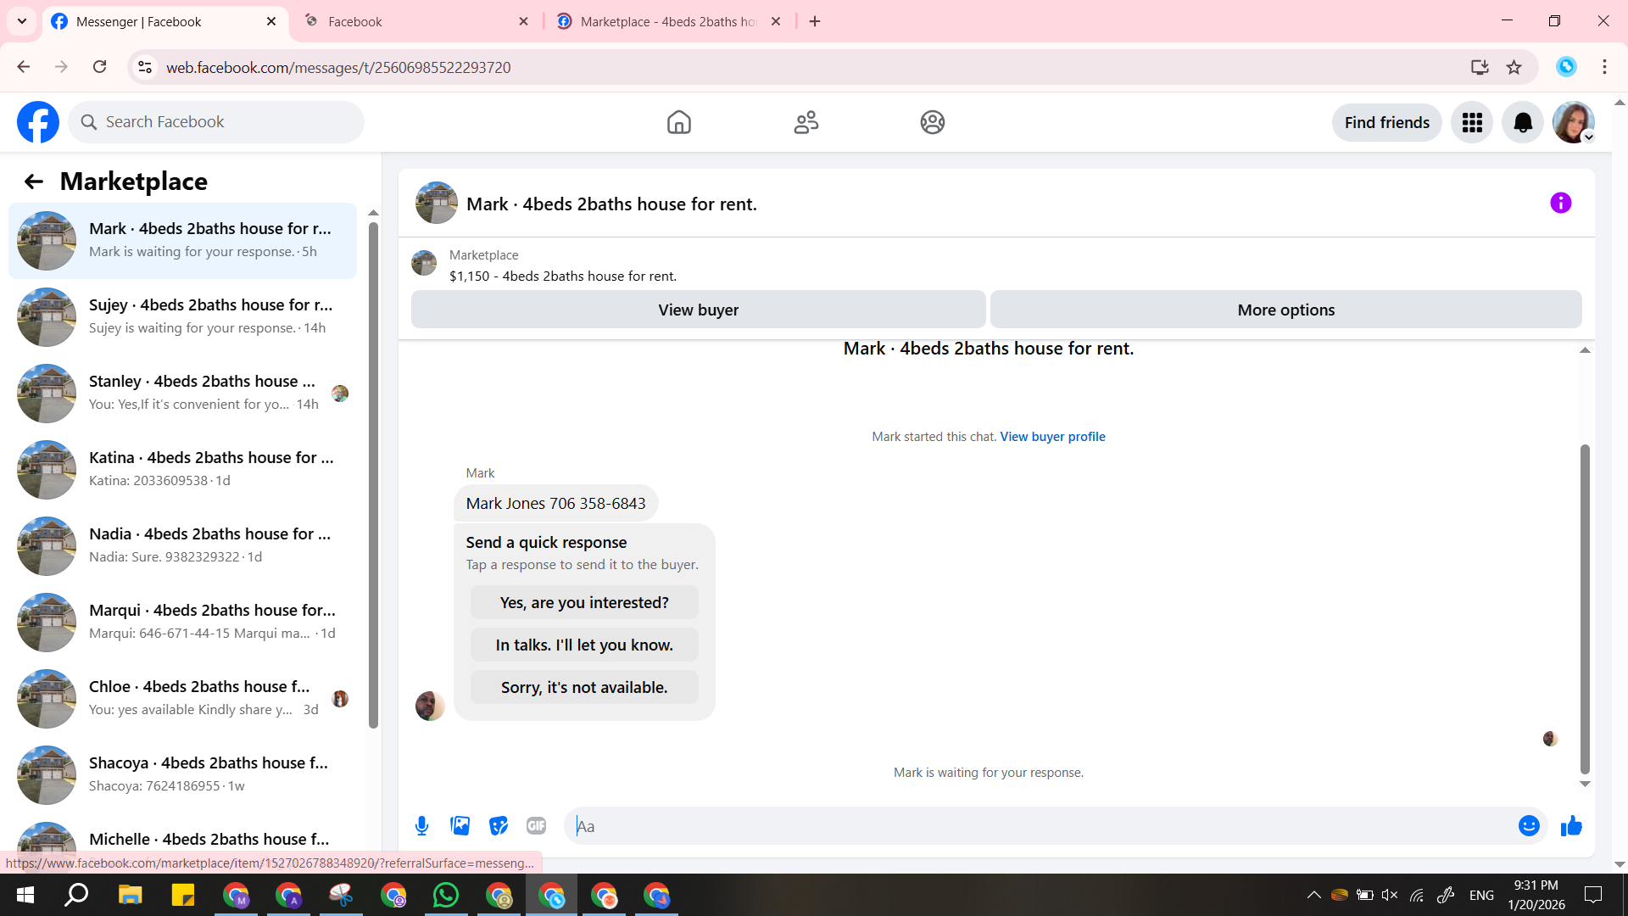Open the Home feed icon
The image size is (1628, 916).
coord(678,122)
